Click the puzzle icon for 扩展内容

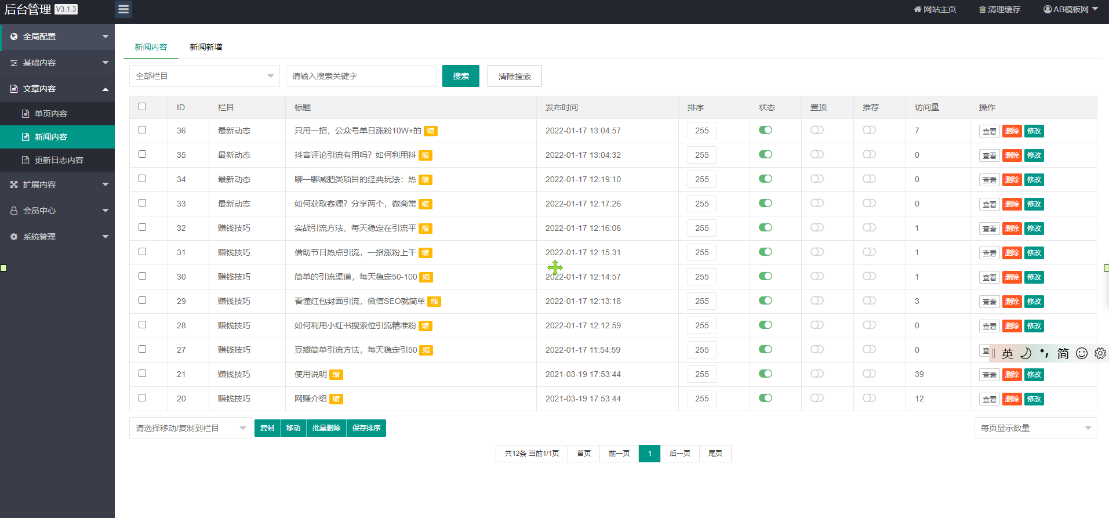pos(14,184)
